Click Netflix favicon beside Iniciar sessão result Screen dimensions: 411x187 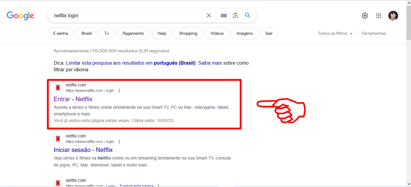(x=58, y=139)
